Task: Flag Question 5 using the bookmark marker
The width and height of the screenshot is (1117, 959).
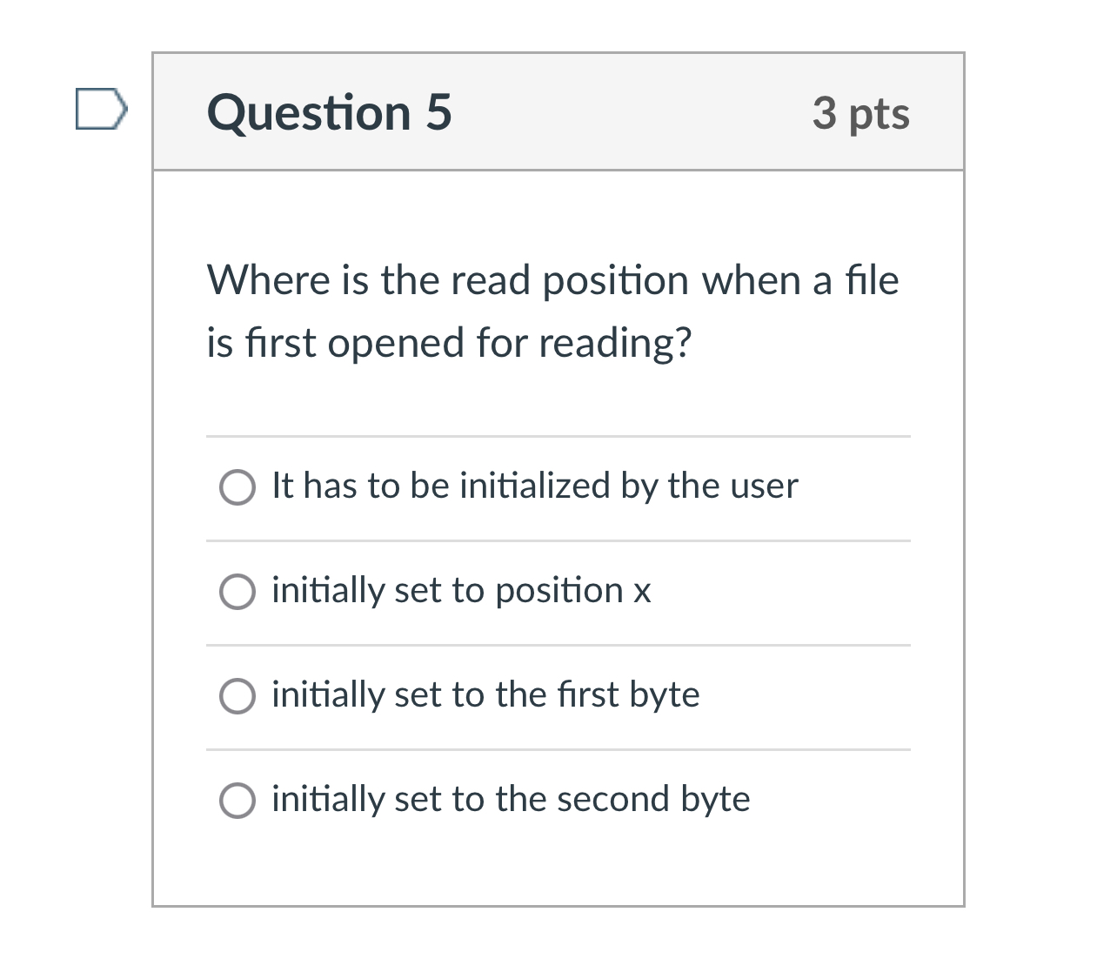Action: pyautogui.click(x=100, y=108)
